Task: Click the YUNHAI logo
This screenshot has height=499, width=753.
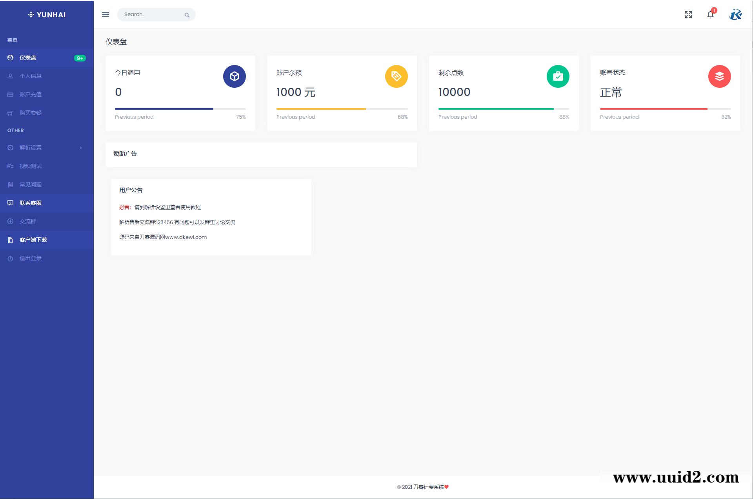Action: (x=47, y=14)
